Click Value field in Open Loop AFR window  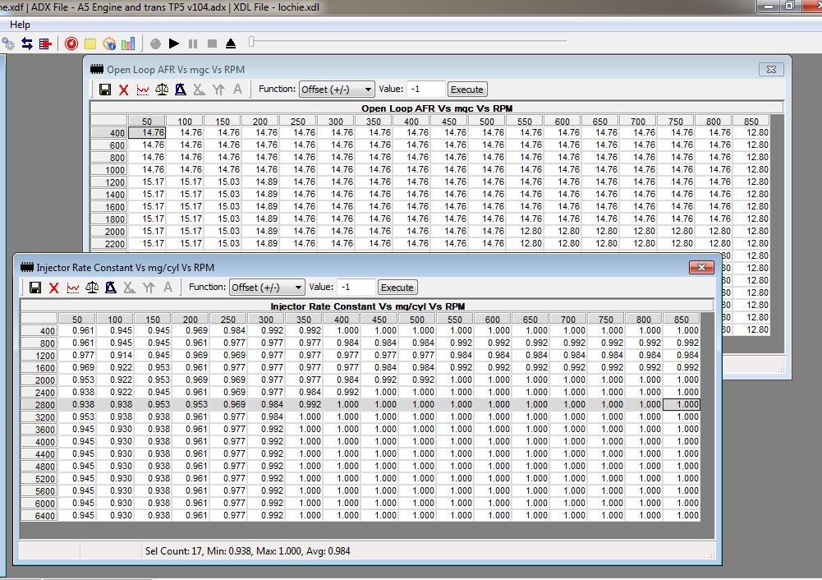(426, 90)
